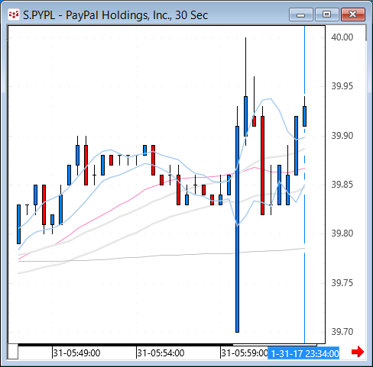Click the red arrow to scroll chart forward

[x=358, y=352]
